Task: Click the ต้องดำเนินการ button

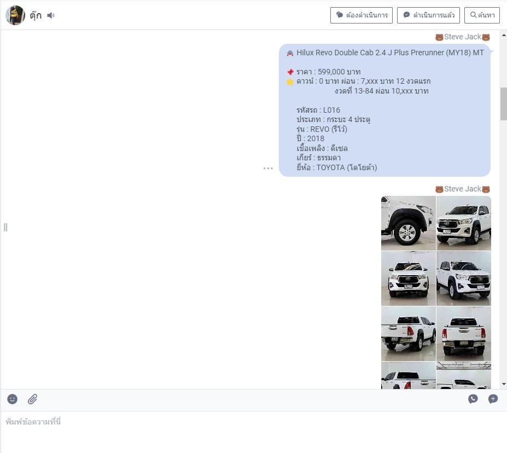Action: click(x=362, y=15)
